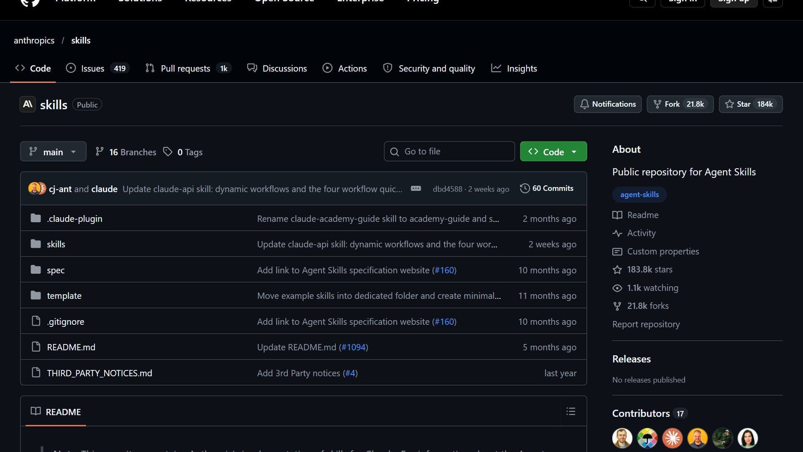View the Insights tab
Viewport: 803px width, 452px height.
[514, 68]
